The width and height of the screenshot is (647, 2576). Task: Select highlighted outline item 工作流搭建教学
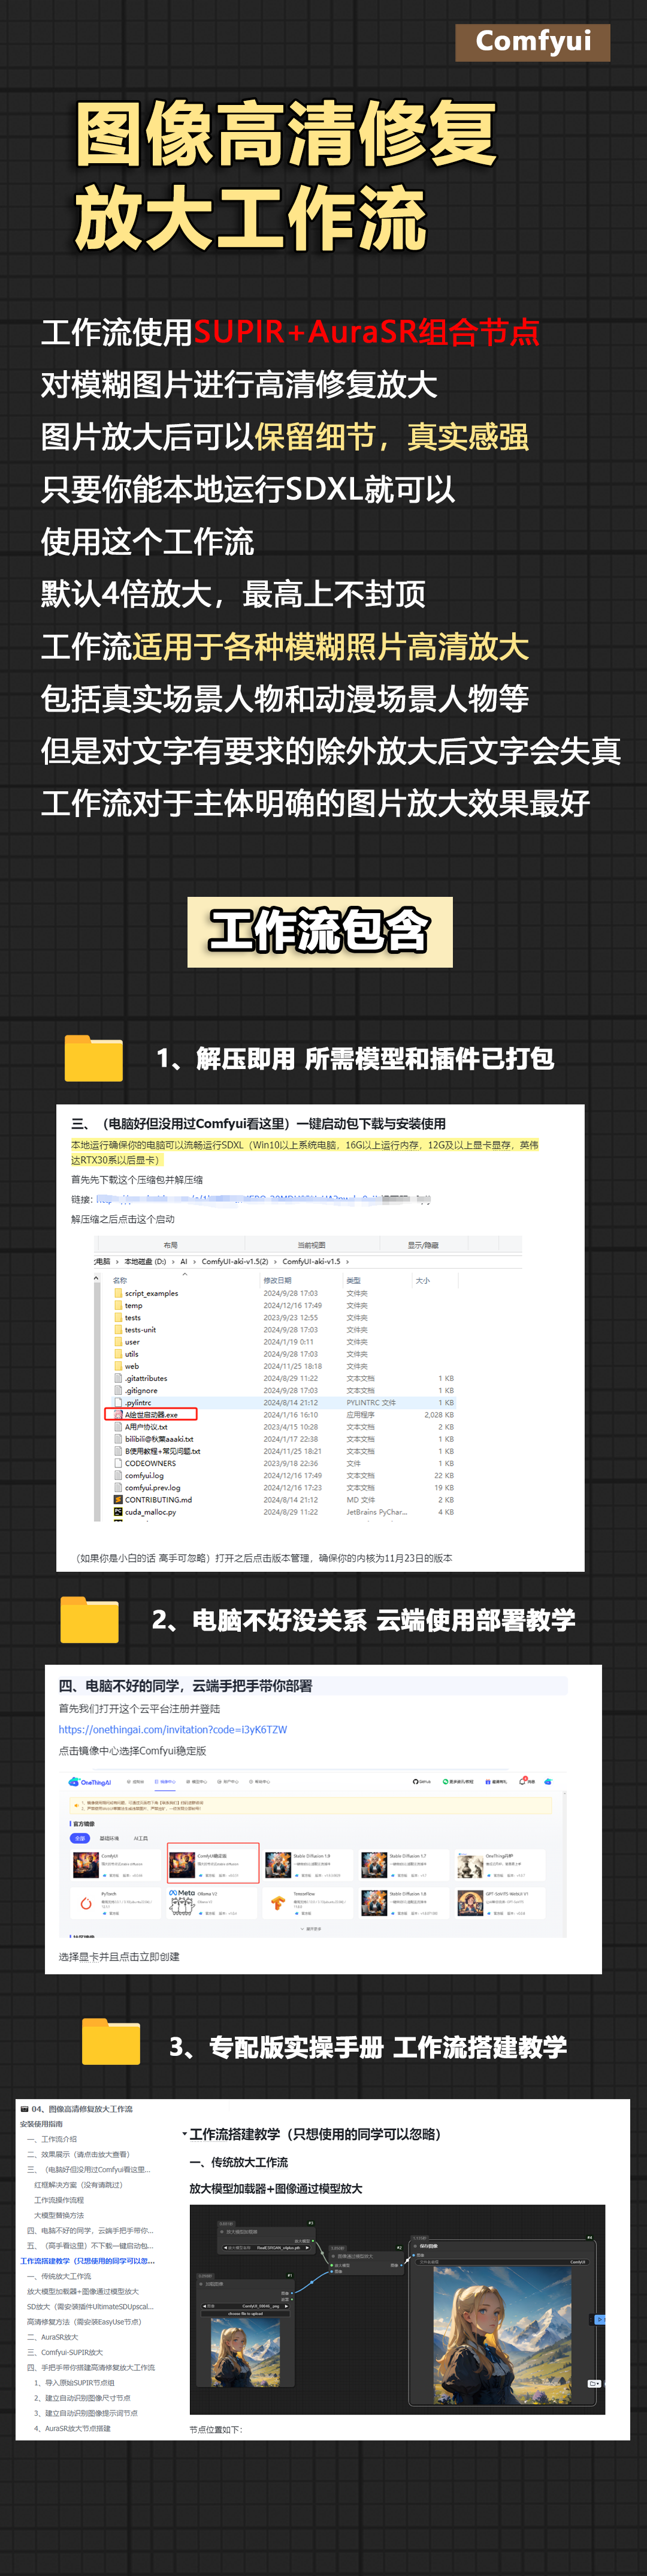87,2261
